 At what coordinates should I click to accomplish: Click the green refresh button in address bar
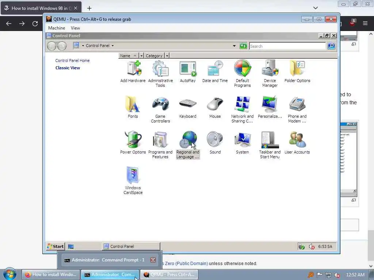click(243, 46)
